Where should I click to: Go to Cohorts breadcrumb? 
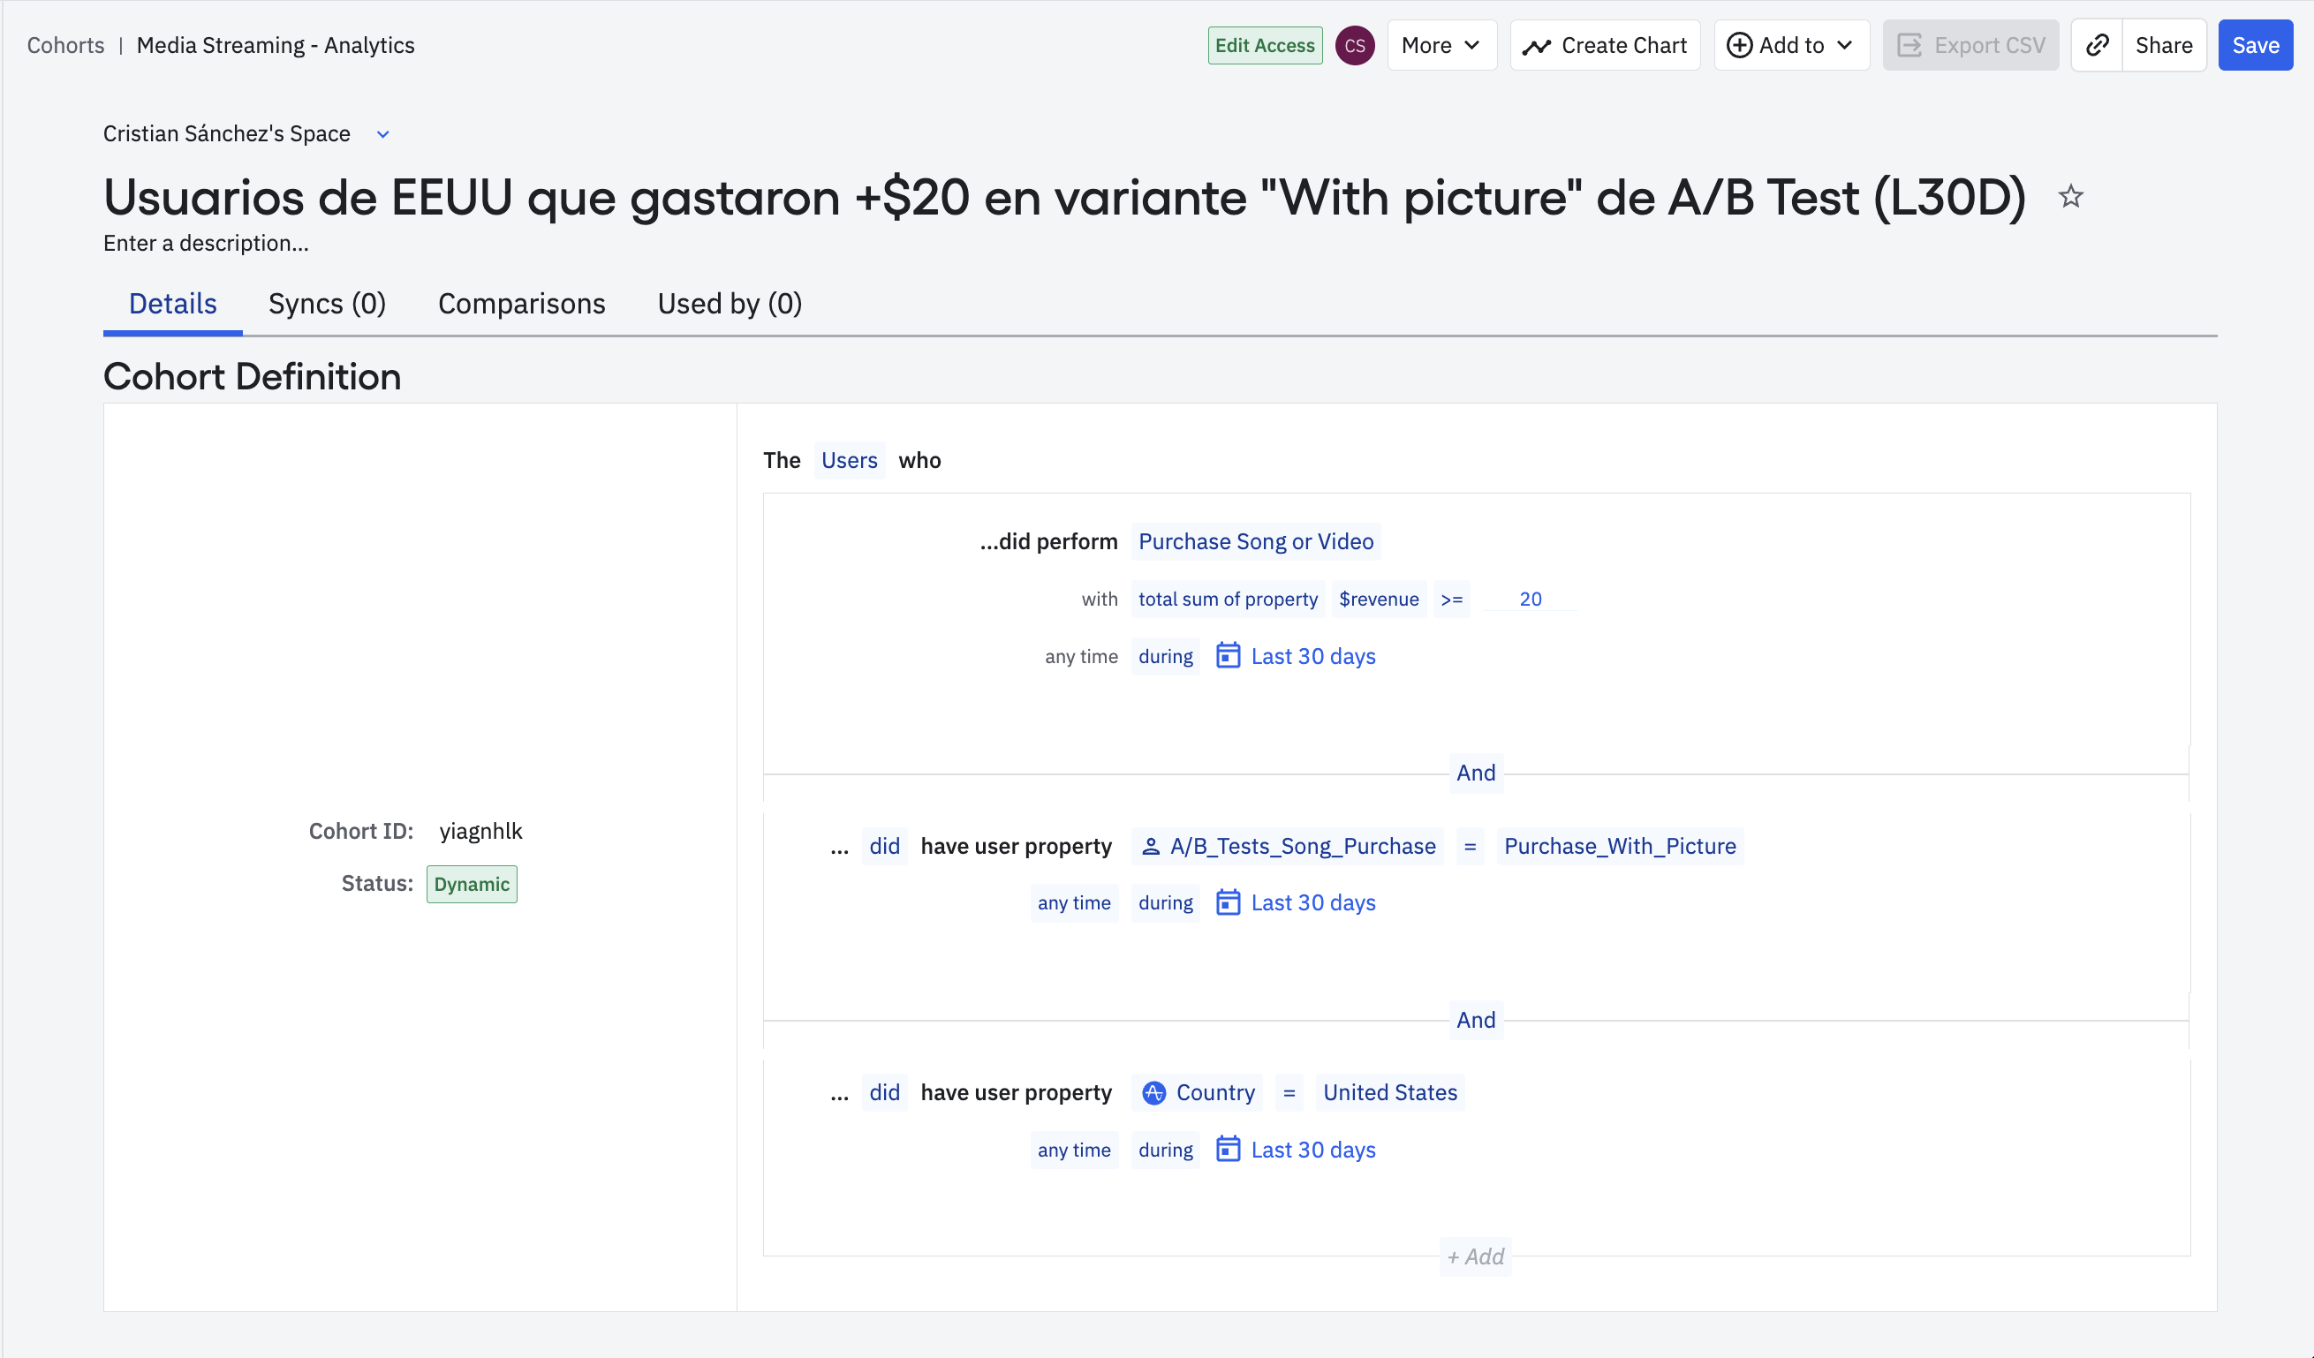coord(65,45)
